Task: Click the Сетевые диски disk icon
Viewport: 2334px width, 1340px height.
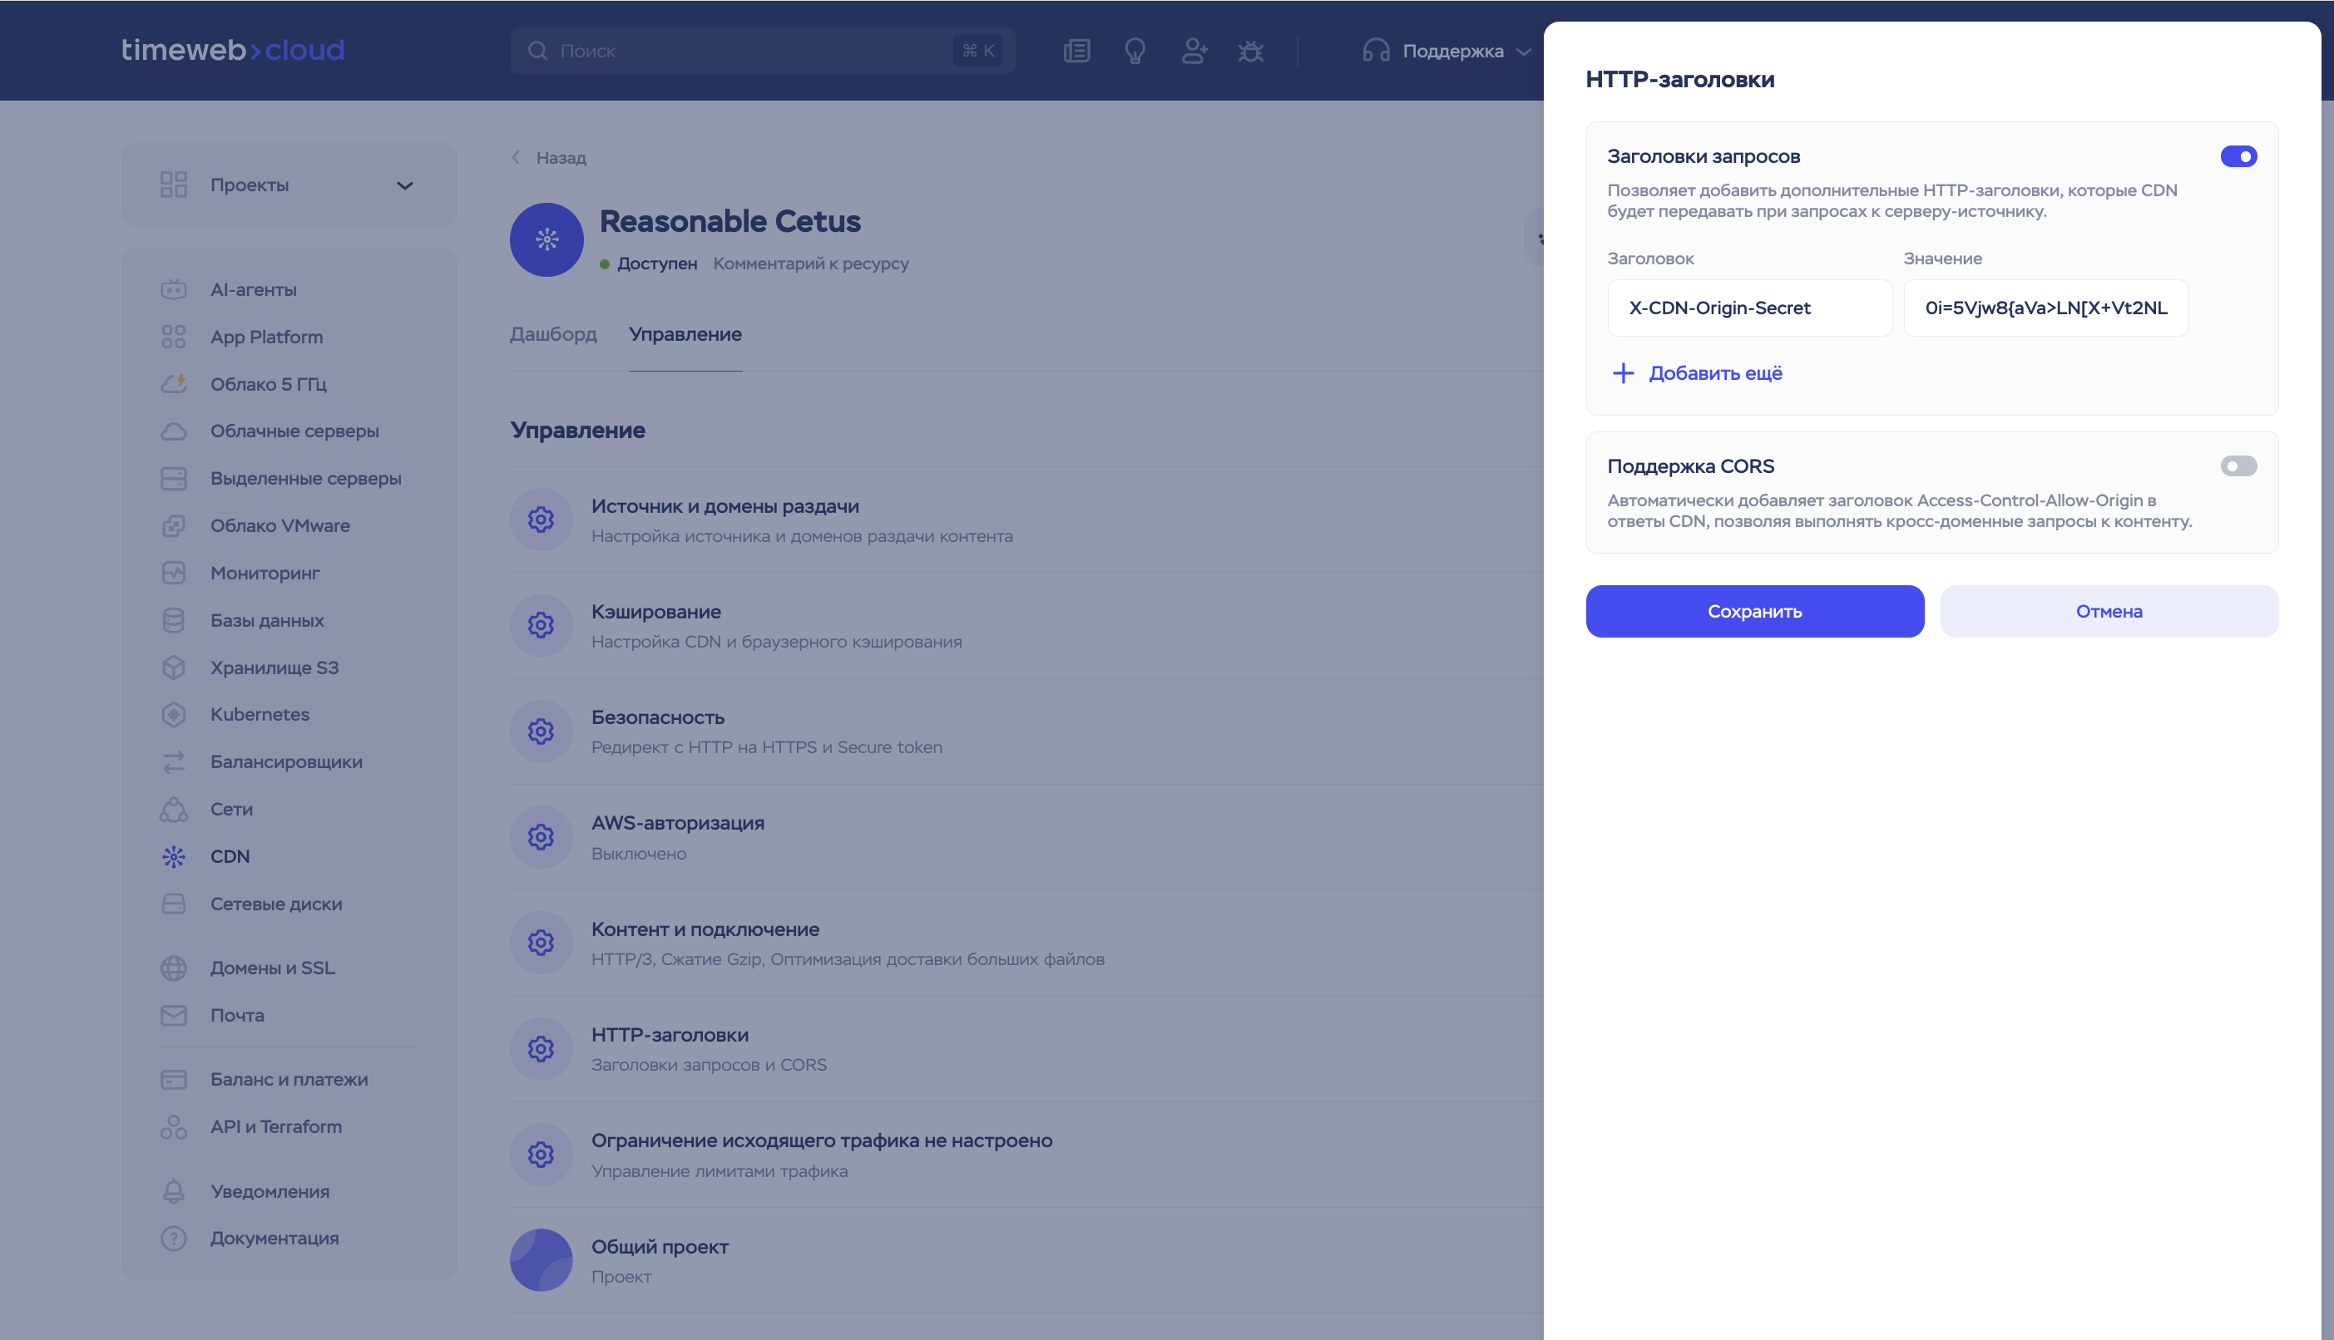Action: click(x=173, y=904)
